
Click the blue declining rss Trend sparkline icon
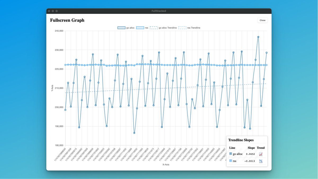pyautogui.click(x=261, y=161)
